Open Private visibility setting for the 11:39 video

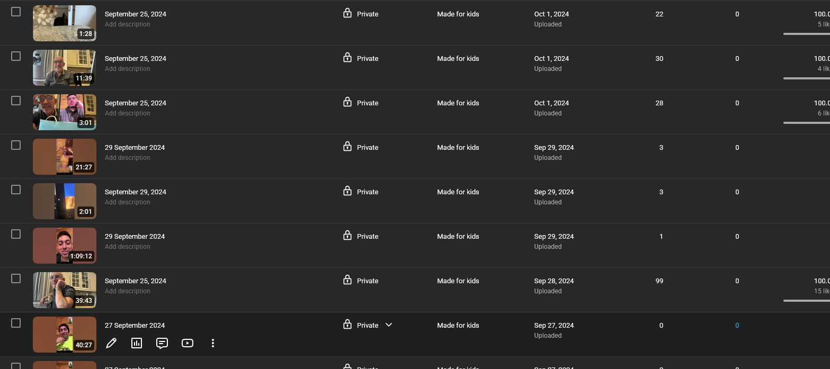367,59
